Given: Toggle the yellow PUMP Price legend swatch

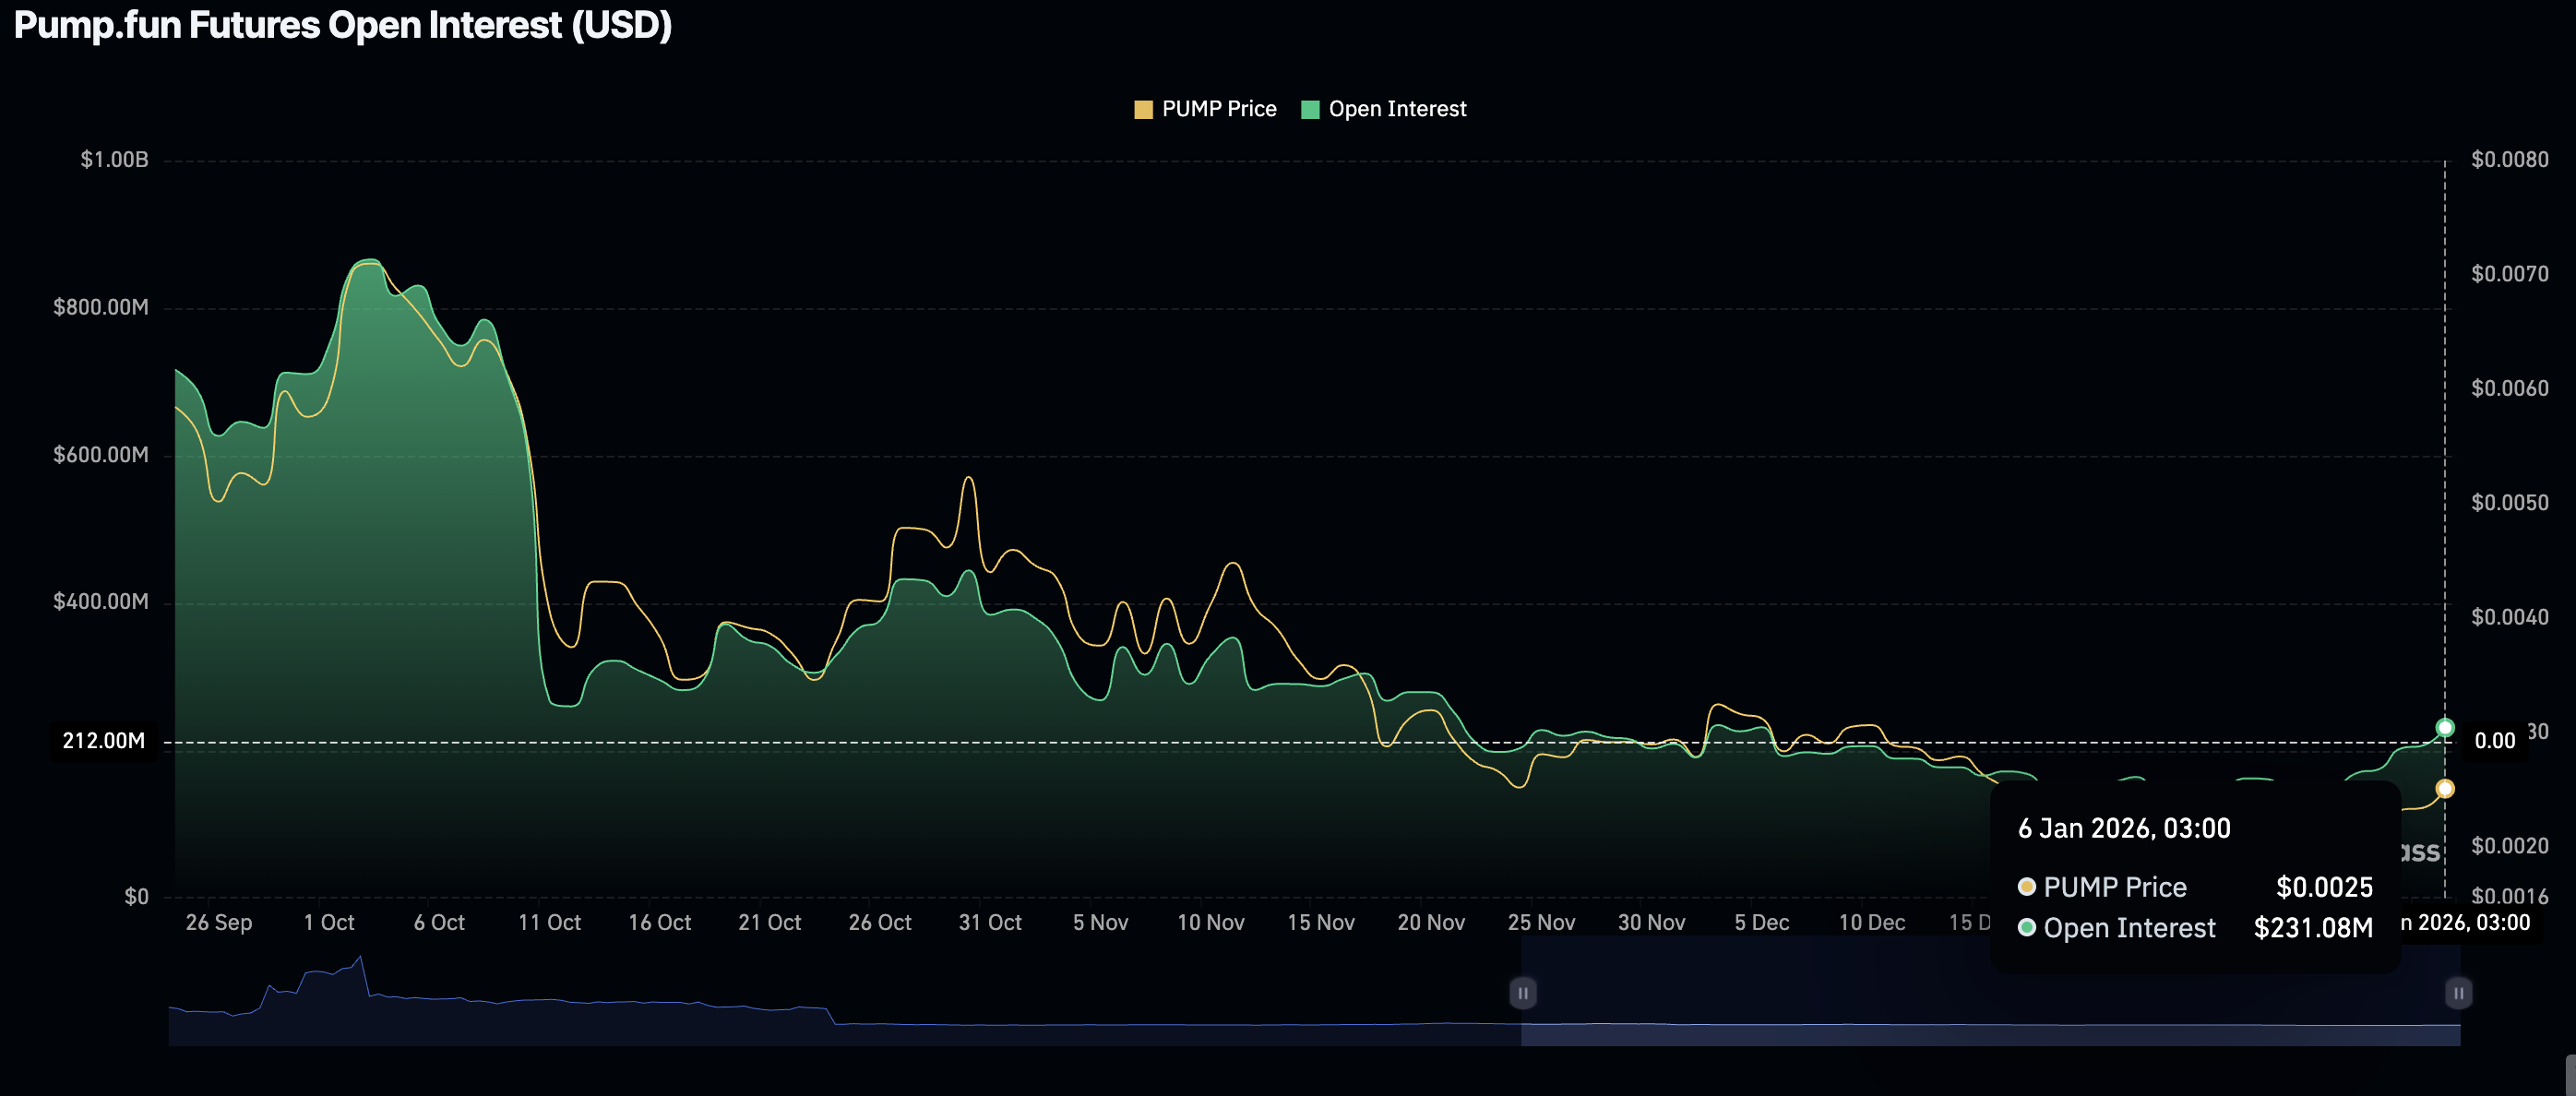Looking at the screenshot, I should click(1143, 110).
